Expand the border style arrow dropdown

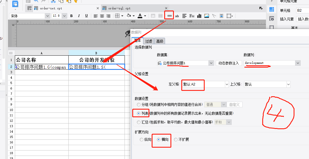point(122,16)
